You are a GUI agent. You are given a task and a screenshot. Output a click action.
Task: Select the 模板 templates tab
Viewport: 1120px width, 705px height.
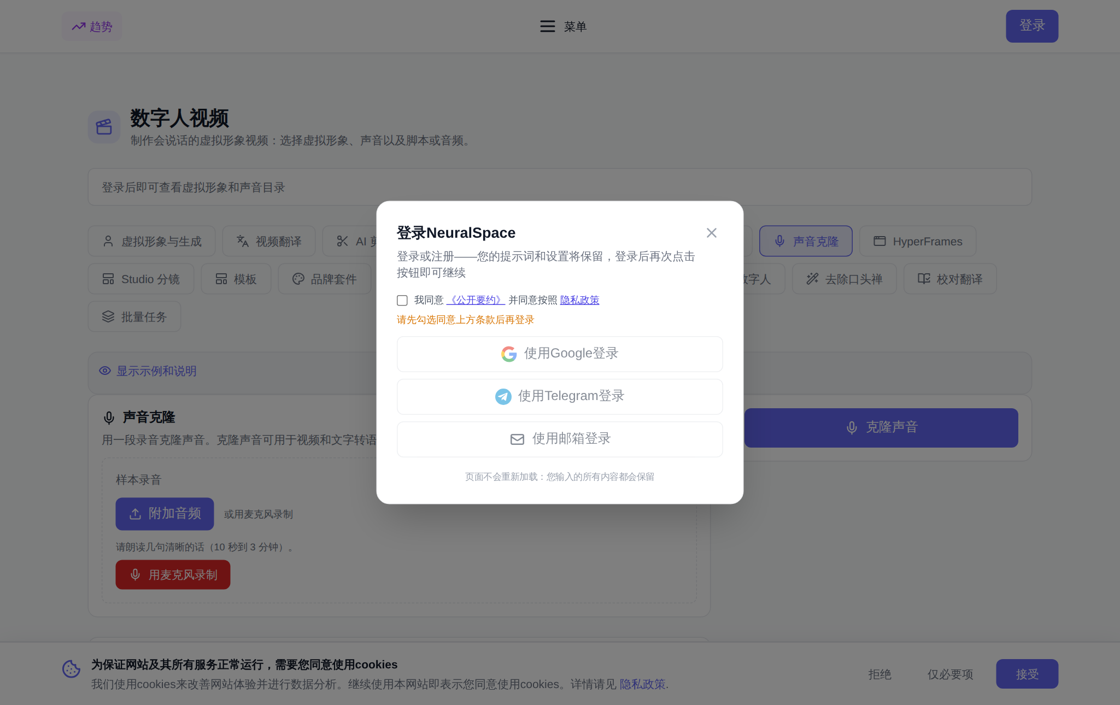pos(236,279)
